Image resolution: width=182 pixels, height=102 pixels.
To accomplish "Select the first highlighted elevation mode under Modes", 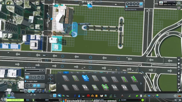I will [x=27, y=77].
